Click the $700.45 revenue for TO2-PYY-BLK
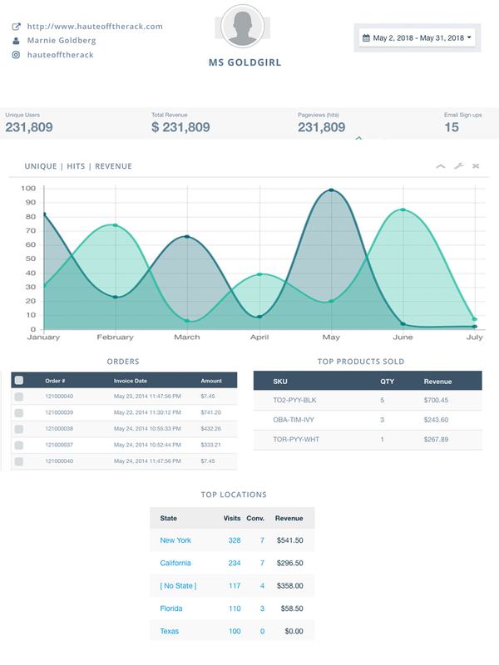This screenshot has width=499, height=665. (436, 400)
